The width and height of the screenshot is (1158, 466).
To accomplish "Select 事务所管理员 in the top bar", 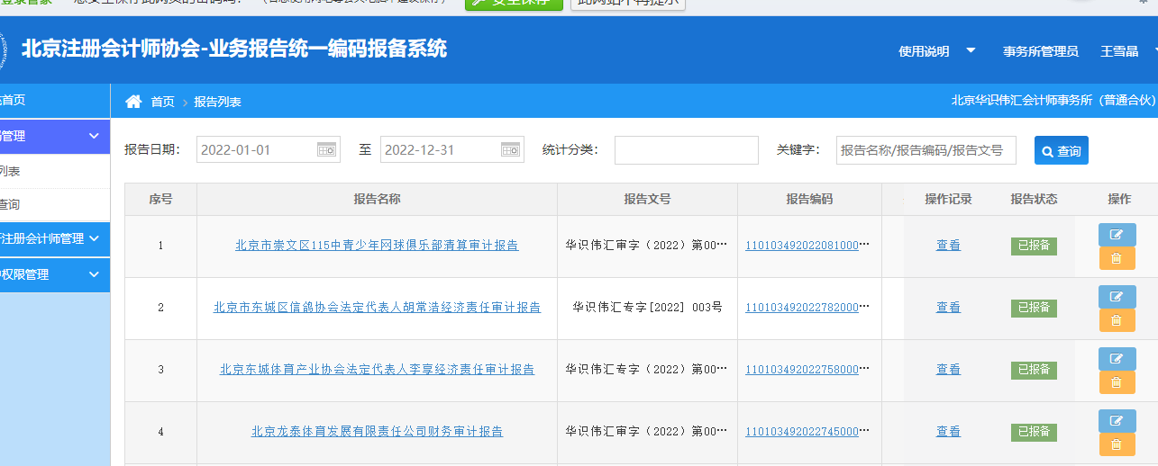I will click(1040, 51).
